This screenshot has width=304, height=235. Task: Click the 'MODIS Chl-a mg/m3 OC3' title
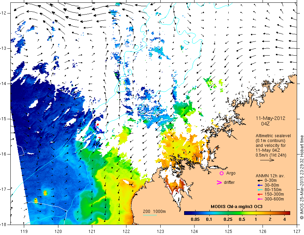[237, 207]
